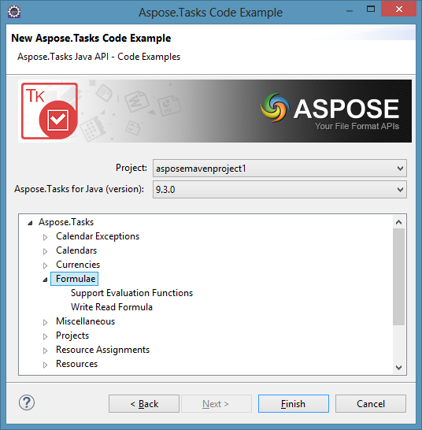Screen dimensions: 422x430
Task: Select the Miscellaneous tree item
Action: 85,321
